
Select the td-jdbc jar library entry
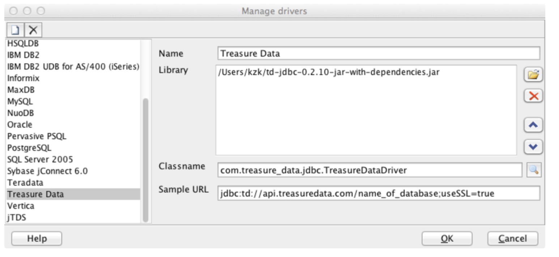329,72
